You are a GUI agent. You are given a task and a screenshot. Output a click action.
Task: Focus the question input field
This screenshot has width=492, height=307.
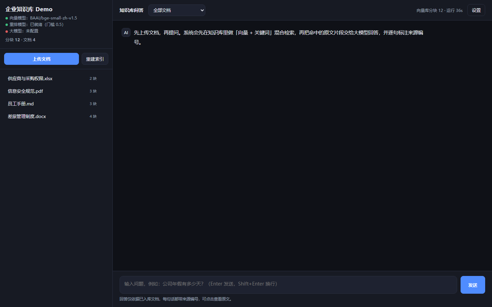[x=288, y=285]
